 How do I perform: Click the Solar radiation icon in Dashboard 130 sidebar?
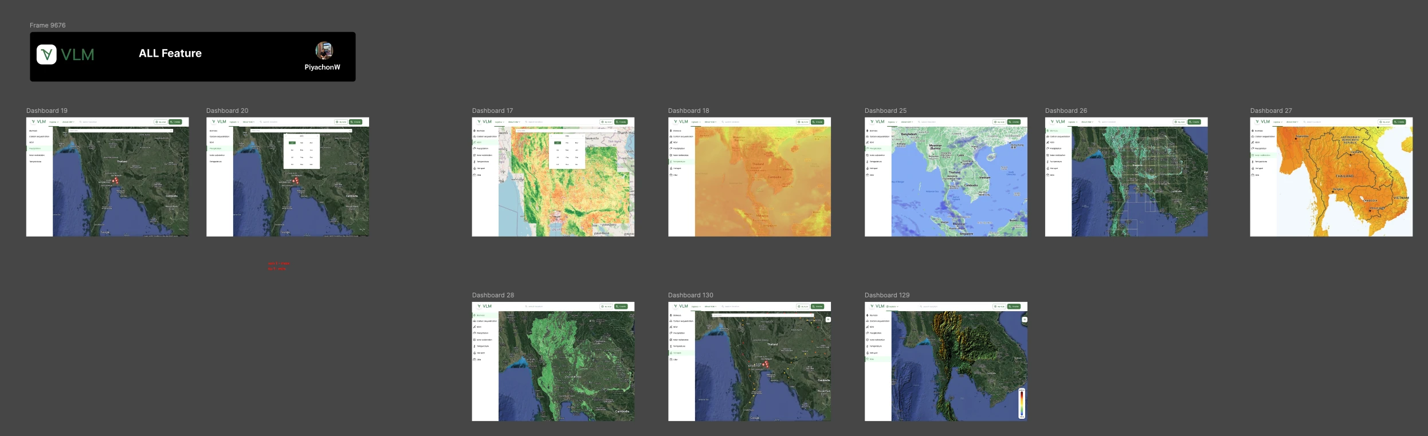671,340
